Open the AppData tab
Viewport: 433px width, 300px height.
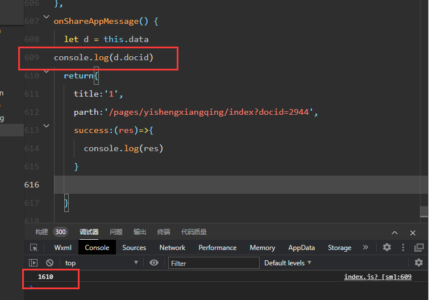[x=302, y=248]
